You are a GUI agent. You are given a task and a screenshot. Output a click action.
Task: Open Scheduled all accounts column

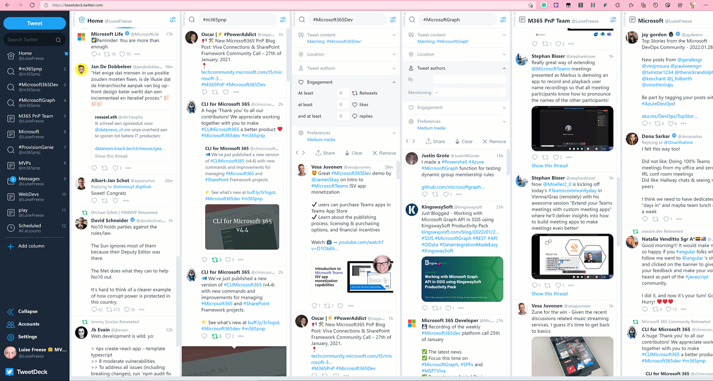(x=35, y=228)
